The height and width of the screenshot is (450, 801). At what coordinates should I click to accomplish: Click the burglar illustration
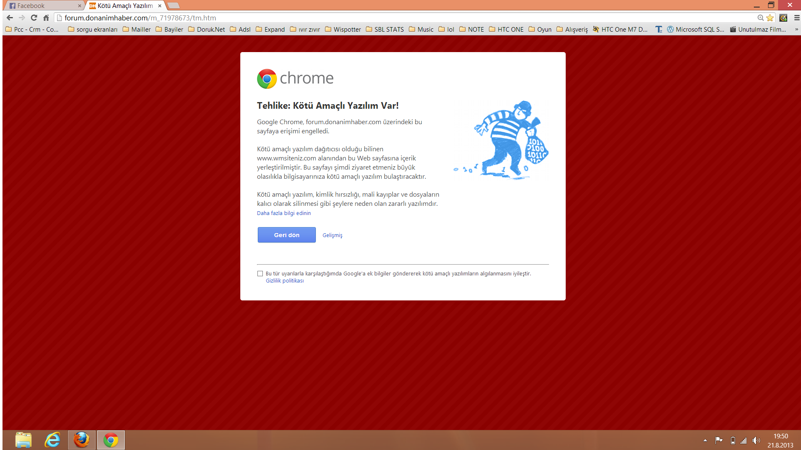coord(501,140)
